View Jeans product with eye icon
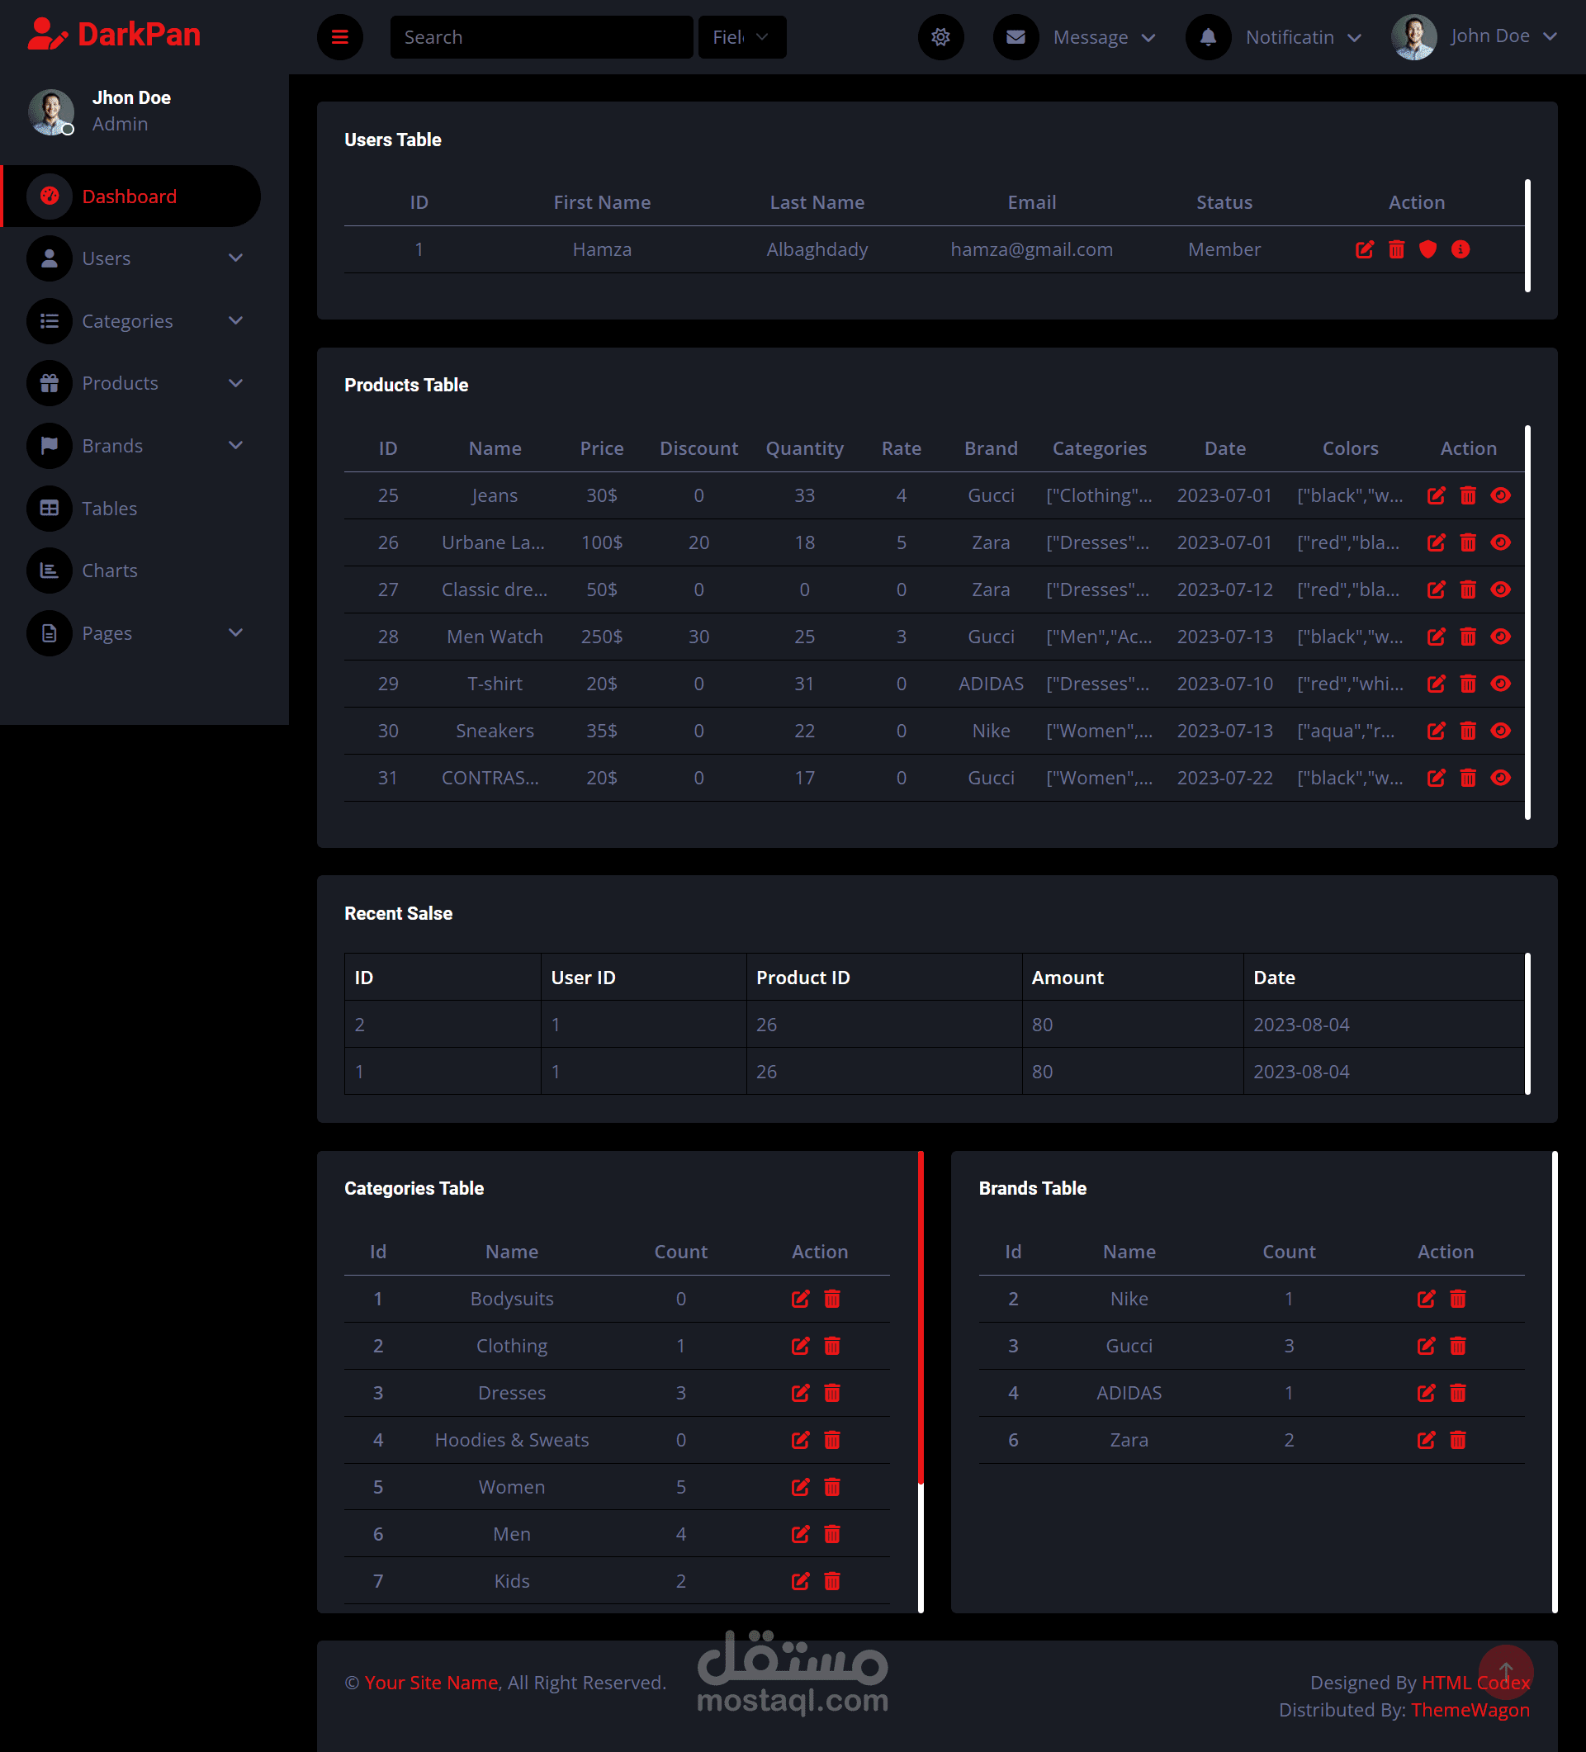 pyautogui.click(x=1500, y=495)
